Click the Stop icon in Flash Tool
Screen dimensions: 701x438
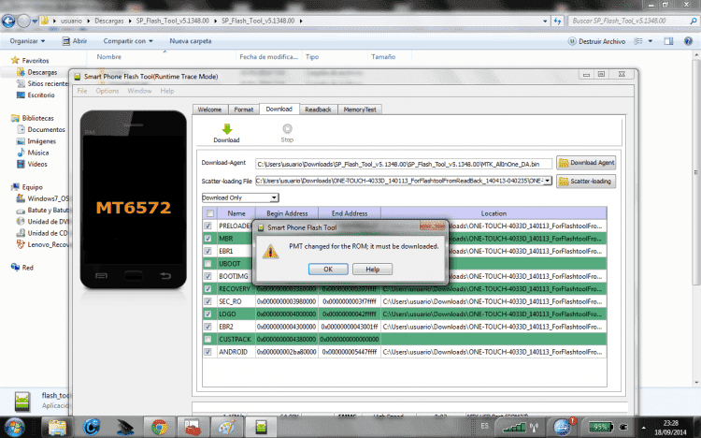coord(287,129)
